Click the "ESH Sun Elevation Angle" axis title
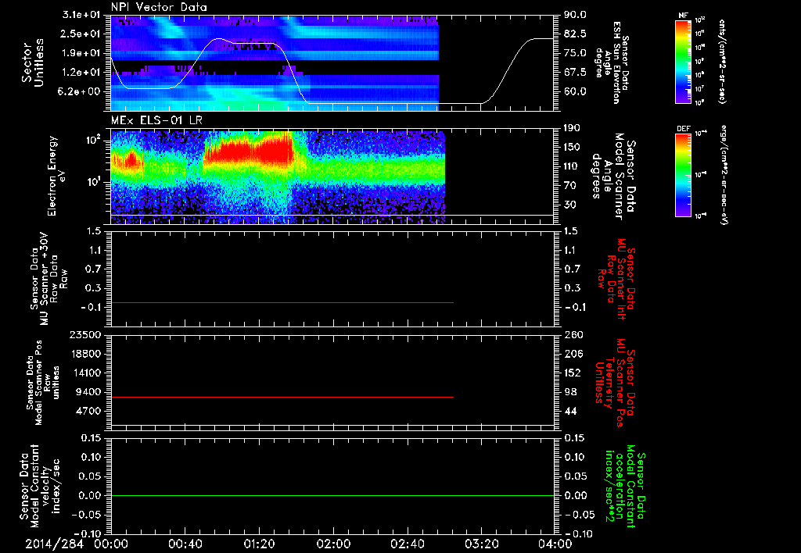 coord(610,62)
